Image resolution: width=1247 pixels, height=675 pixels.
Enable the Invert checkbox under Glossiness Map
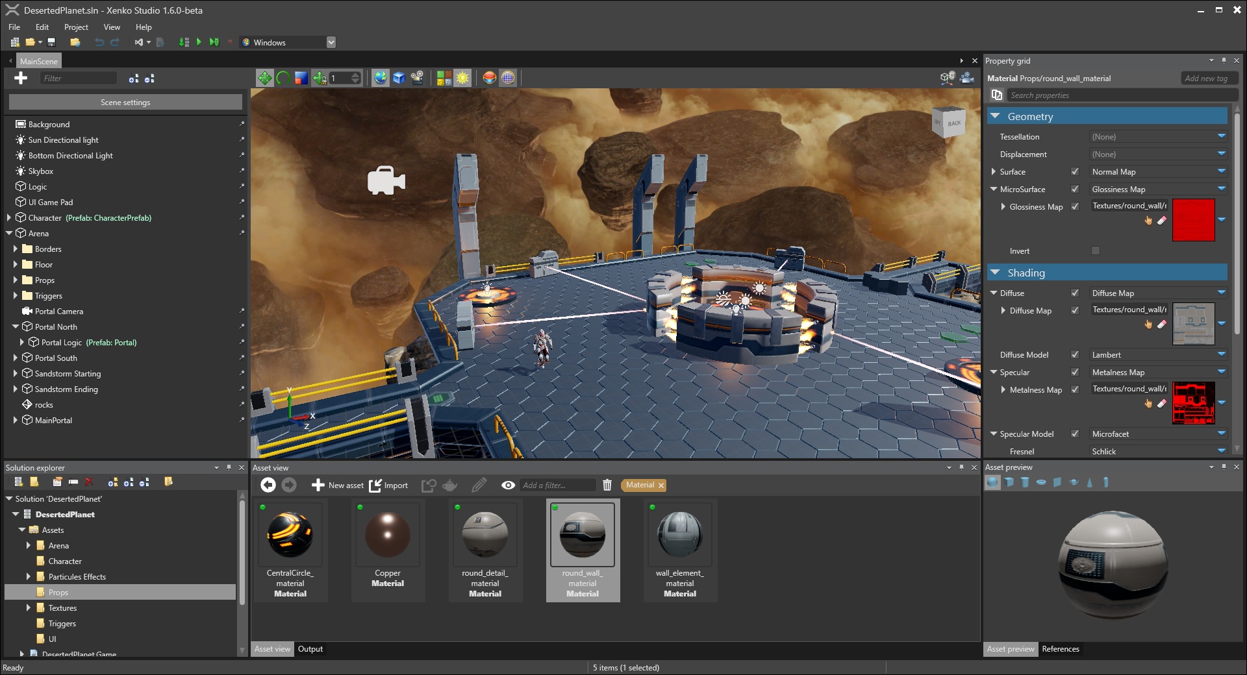point(1096,251)
